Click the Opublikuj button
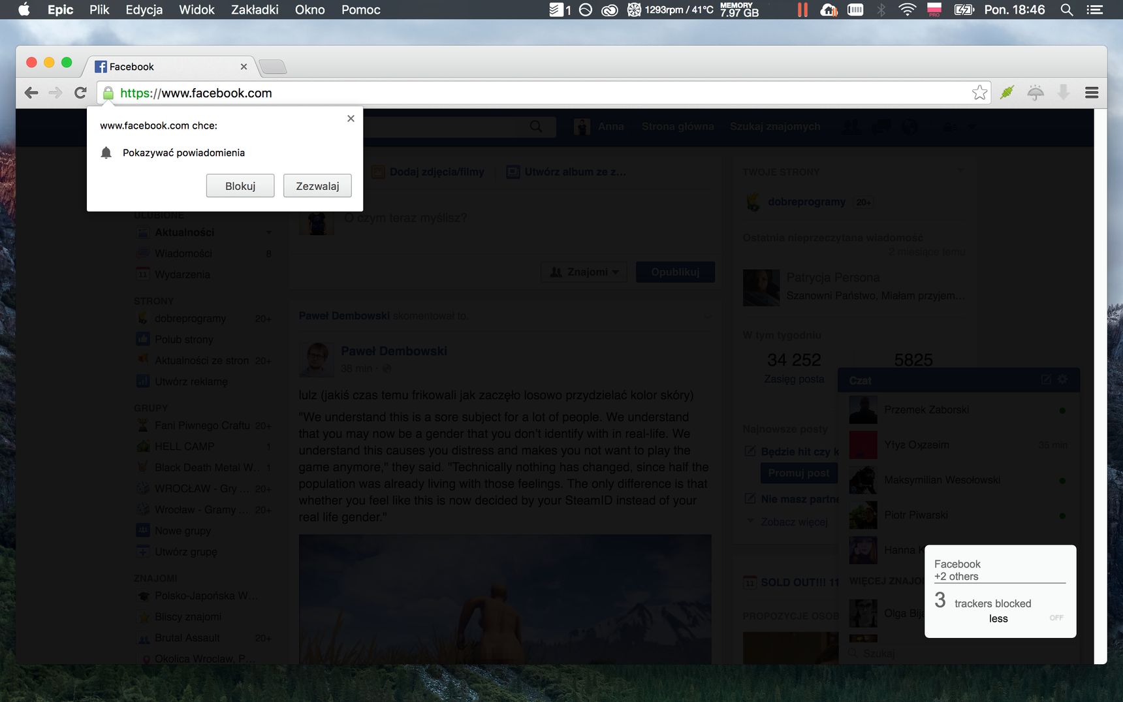This screenshot has height=702, width=1123. point(675,272)
